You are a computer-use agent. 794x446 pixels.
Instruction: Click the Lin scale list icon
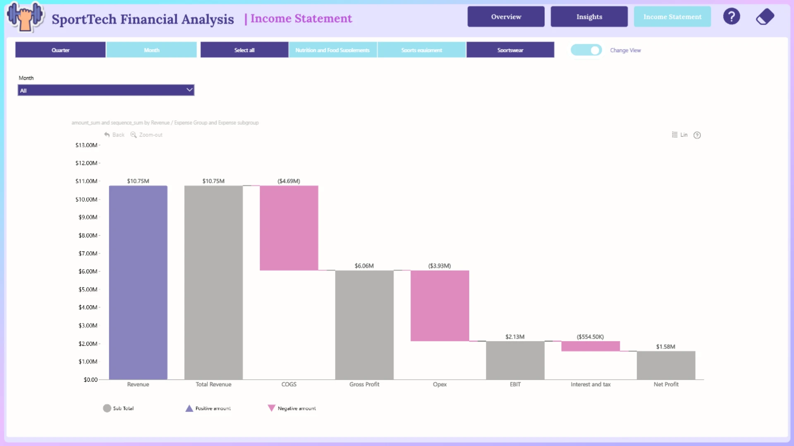pyautogui.click(x=674, y=135)
